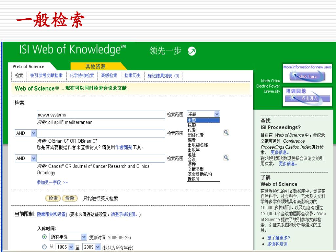
Task: Open the 作者甄别 tool link
Action: click(124, 147)
